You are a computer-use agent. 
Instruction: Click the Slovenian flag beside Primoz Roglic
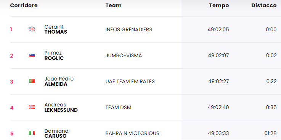pos(32,55)
